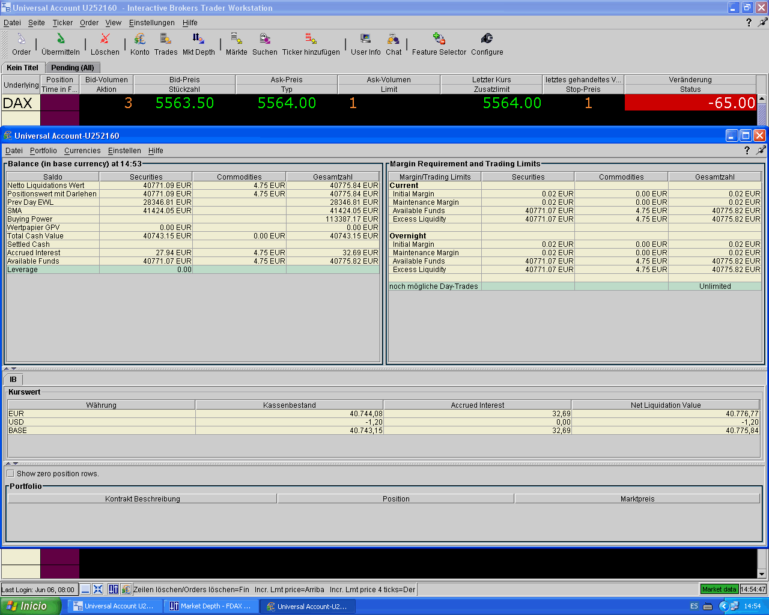Click the market depth icon in status bar

(x=114, y=589)
